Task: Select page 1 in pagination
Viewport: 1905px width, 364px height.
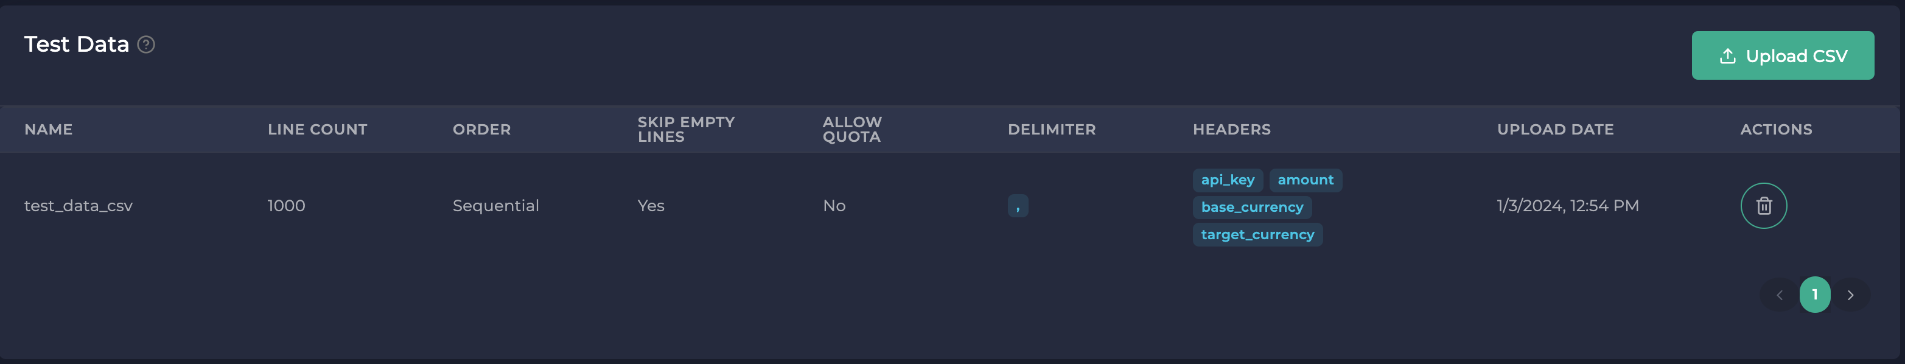Action: coord(1817,295)
